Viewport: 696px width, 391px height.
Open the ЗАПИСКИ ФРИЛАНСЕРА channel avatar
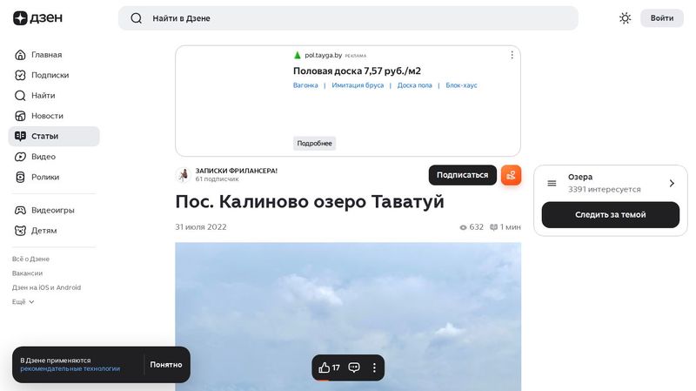pos(183,175)
